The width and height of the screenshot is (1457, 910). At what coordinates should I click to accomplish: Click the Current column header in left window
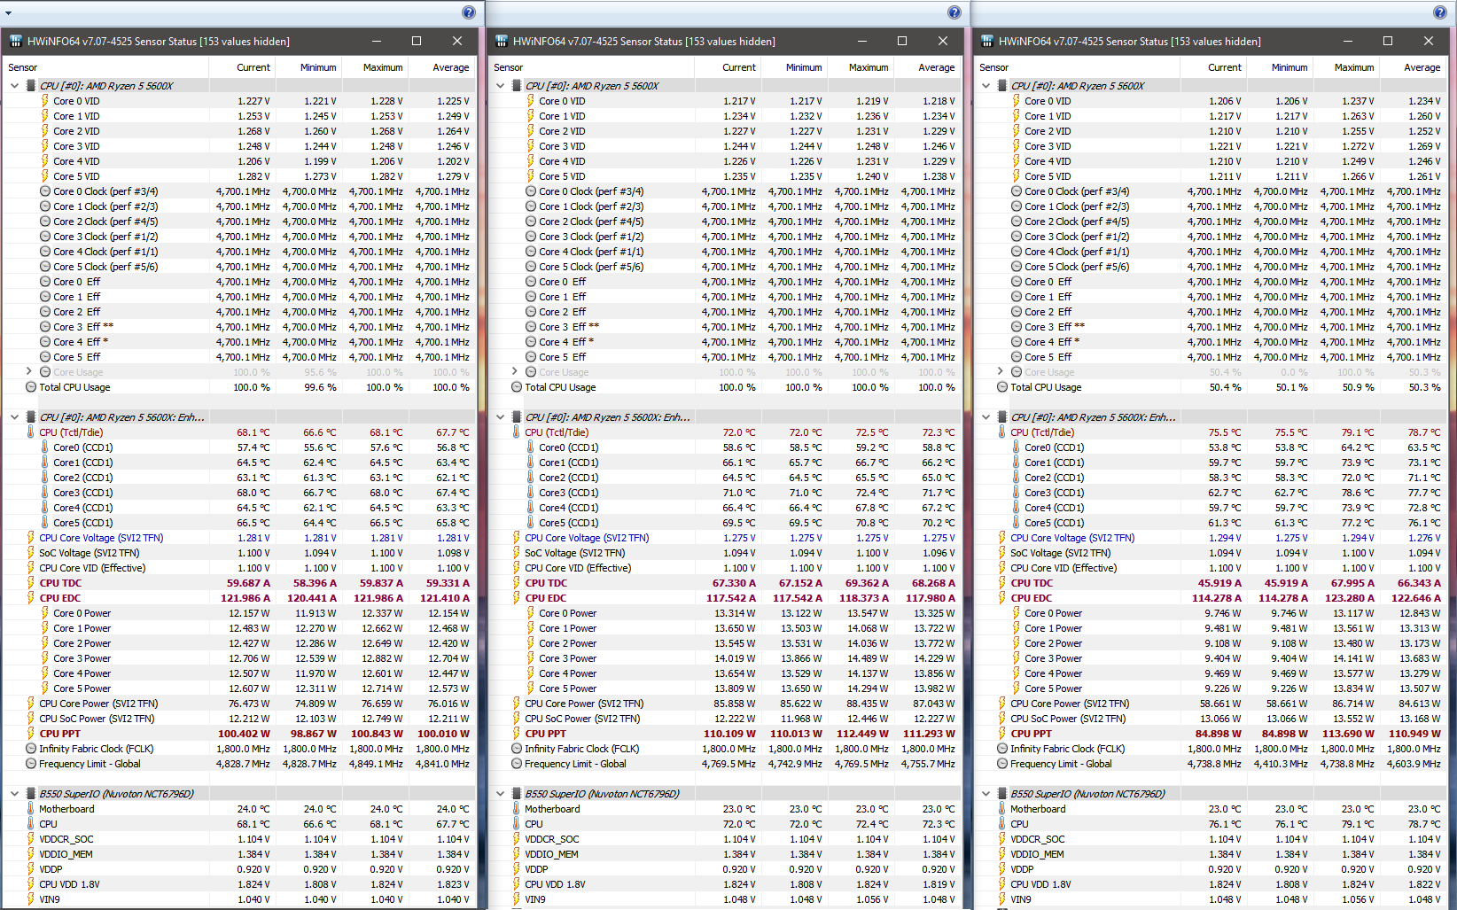tap(242, 67)
